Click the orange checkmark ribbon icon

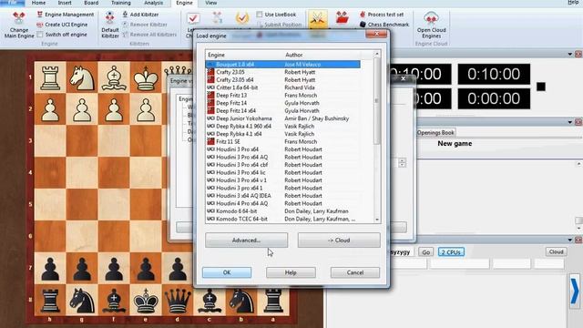[x=242, y=18]
